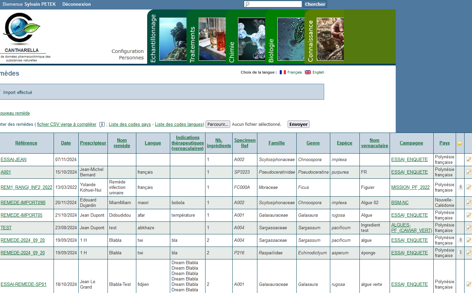472x293 pixels.
Task: Focus the search input field
Action: (x=273, y=4)
